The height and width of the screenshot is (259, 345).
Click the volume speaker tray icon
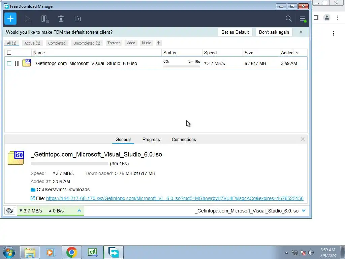pyautogui.click(x=311, y=253)
